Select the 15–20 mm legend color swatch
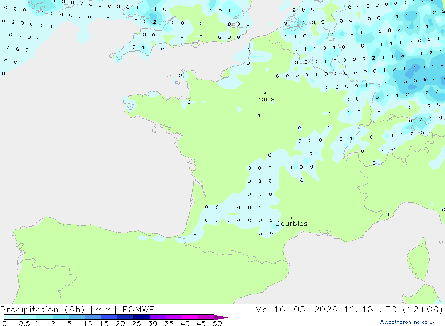The image size is (445, 326). coord(109,317)
